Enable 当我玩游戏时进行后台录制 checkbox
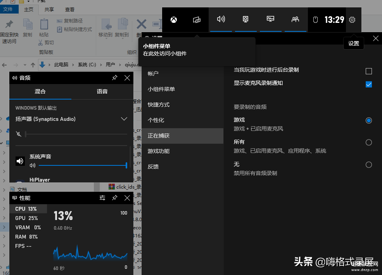The height and width of the screenshot is (275, 382). click(x=369, y=71)
